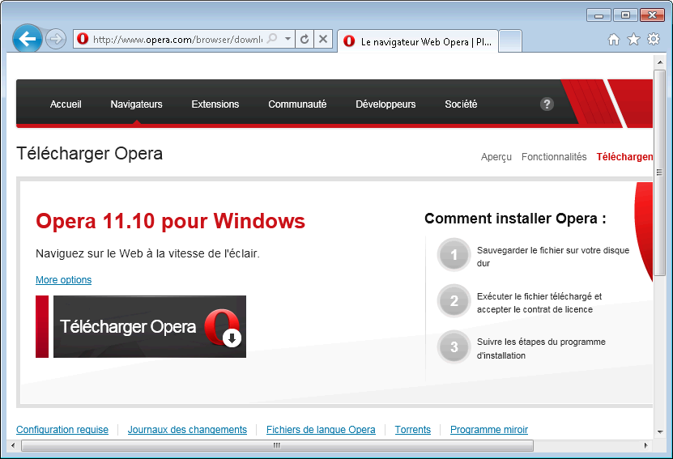Open the Home icon in the toolbar

[x=614, y=40]
